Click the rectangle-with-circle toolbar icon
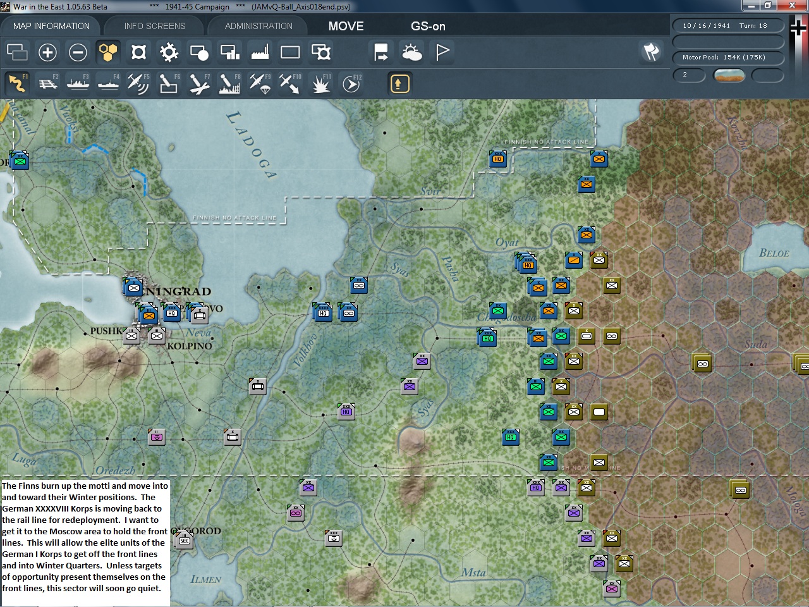 pyautogui.click(x=199, y=52)
